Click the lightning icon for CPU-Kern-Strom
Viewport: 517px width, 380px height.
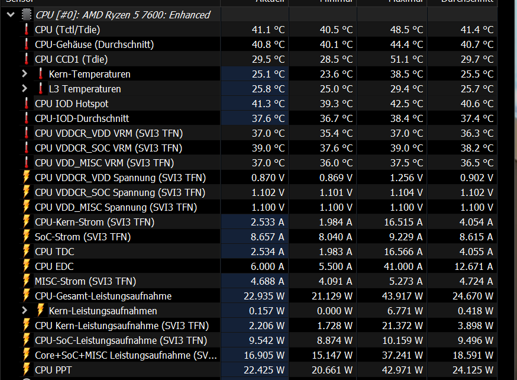tap(27, 221)
